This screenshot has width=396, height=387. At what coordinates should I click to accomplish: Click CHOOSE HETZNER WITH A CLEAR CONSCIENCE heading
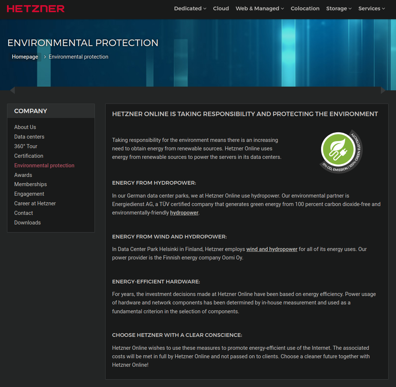pos(177,335)
